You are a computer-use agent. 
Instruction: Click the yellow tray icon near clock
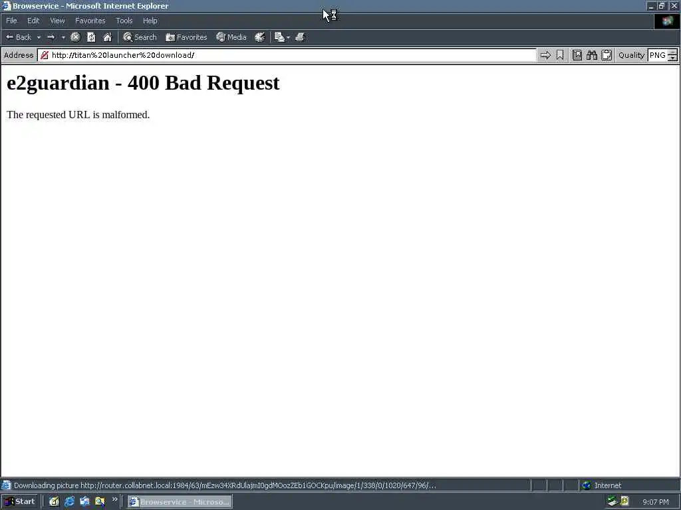[x=624, y=501]
